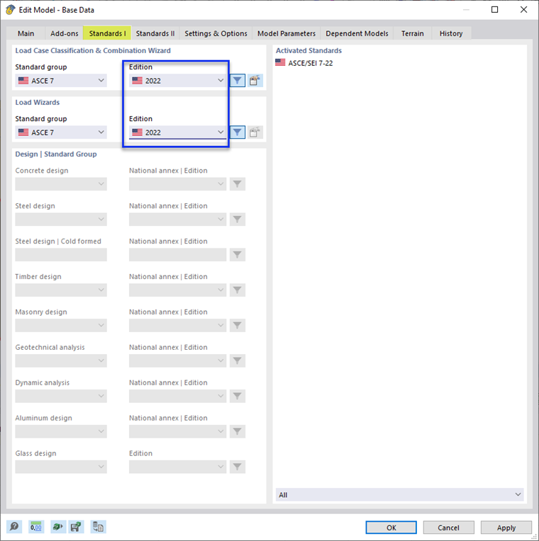Open the Model Parameters tab

[287, 33]
